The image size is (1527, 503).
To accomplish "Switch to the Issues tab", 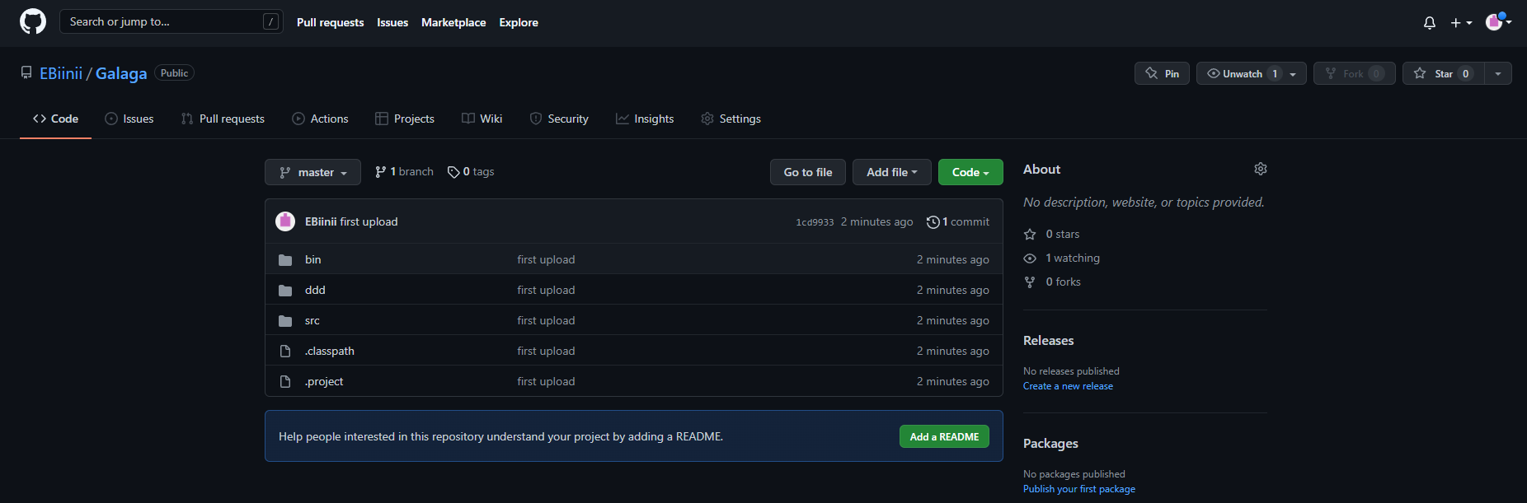I will point(129,119).
